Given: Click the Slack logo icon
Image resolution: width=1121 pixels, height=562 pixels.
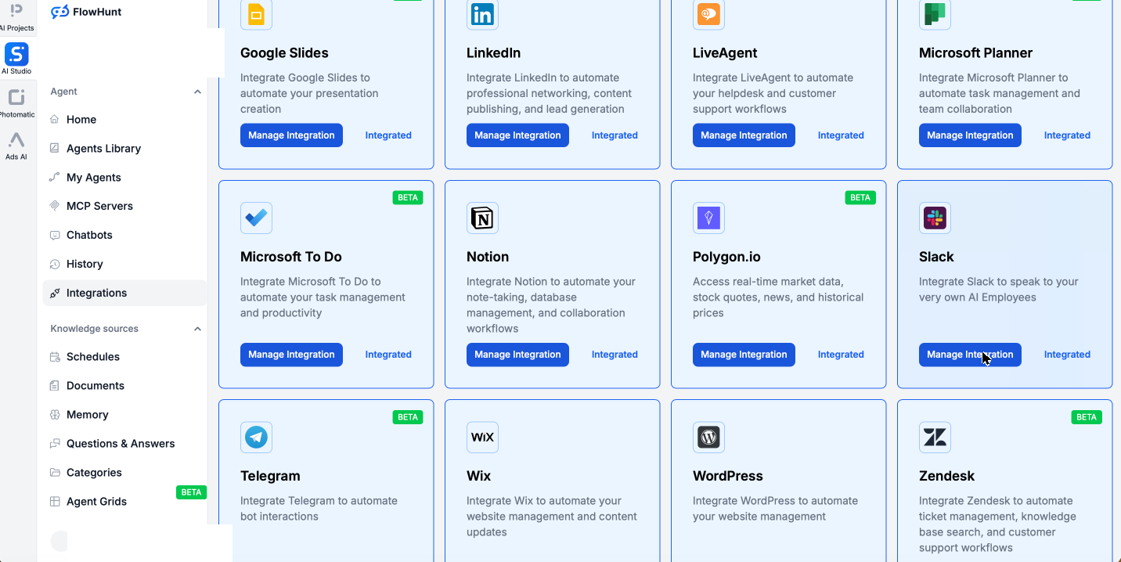Looking at the screenshot, I should tap(935, 218).
